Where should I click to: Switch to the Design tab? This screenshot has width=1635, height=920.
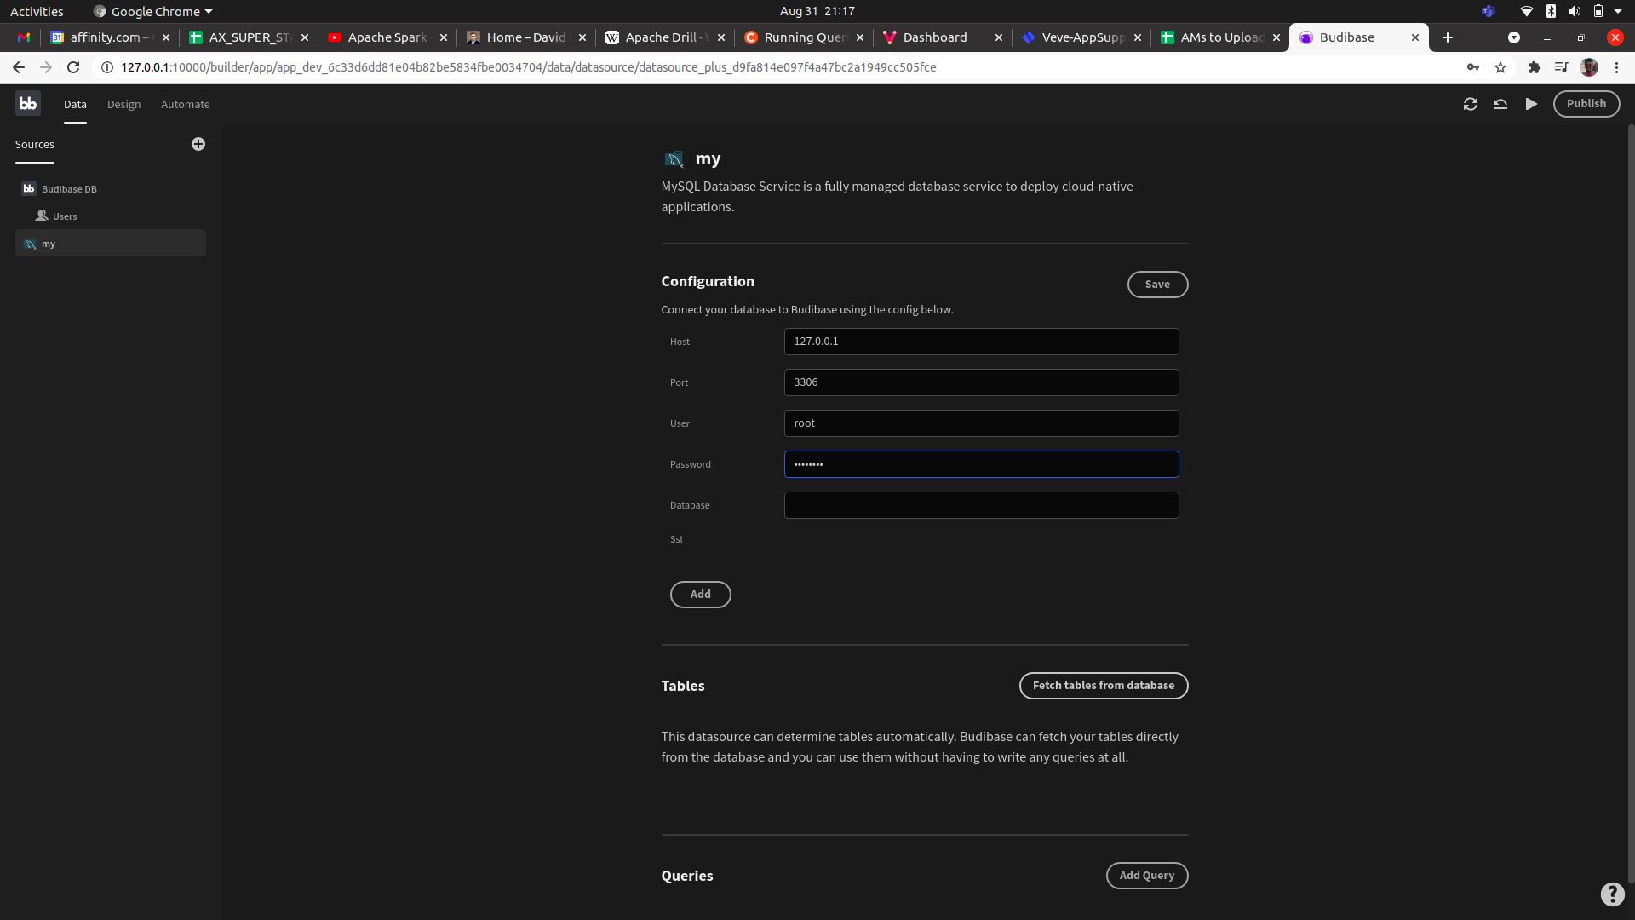coord(123,104)
